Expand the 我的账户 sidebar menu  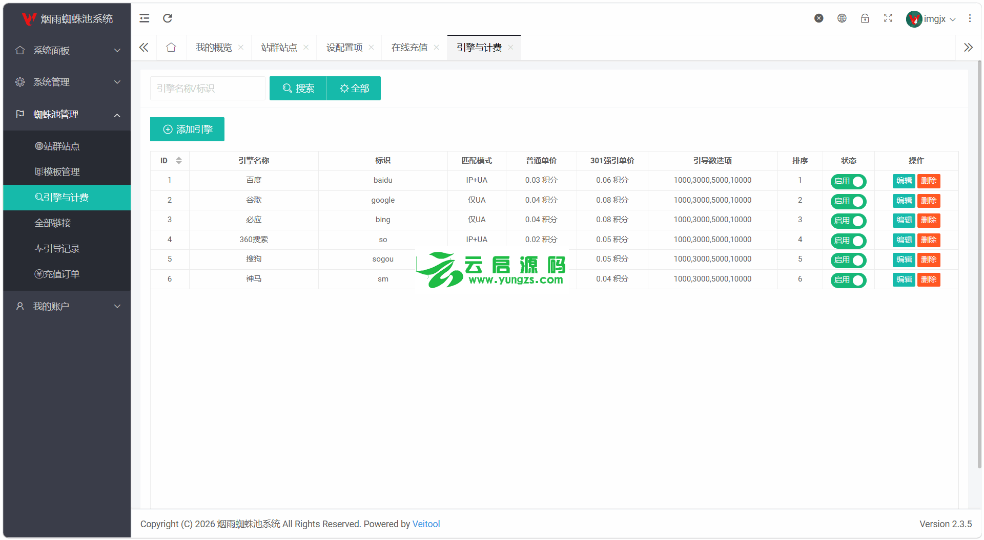67,307
